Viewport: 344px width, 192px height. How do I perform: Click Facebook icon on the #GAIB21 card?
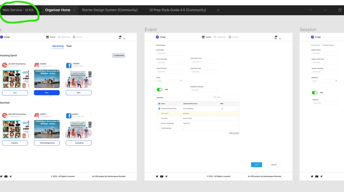[69, 115]
